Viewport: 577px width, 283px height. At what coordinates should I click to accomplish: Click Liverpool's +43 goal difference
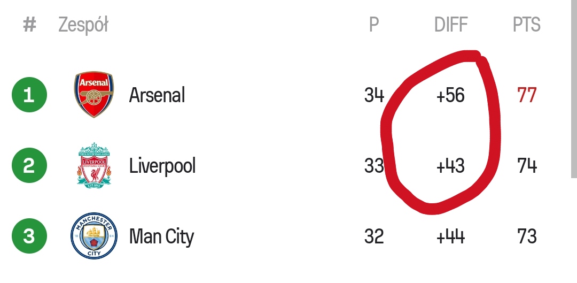[x=450, y=166]
